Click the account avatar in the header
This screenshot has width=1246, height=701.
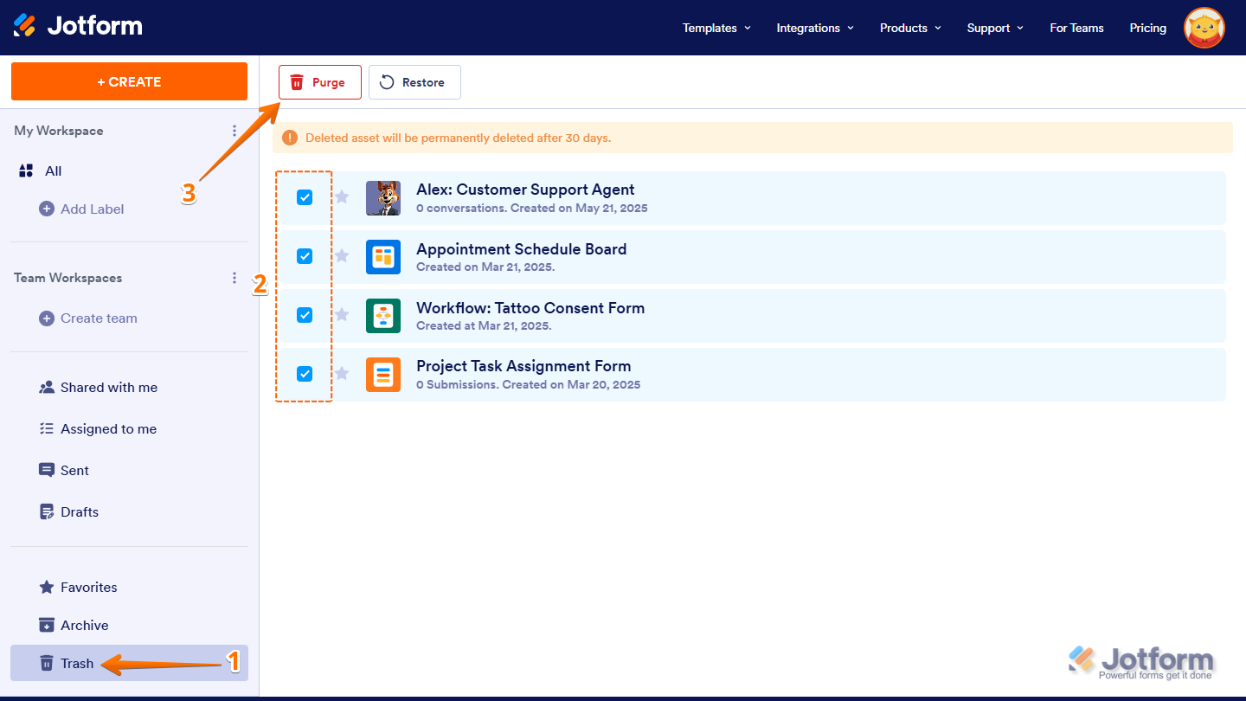1204,28
